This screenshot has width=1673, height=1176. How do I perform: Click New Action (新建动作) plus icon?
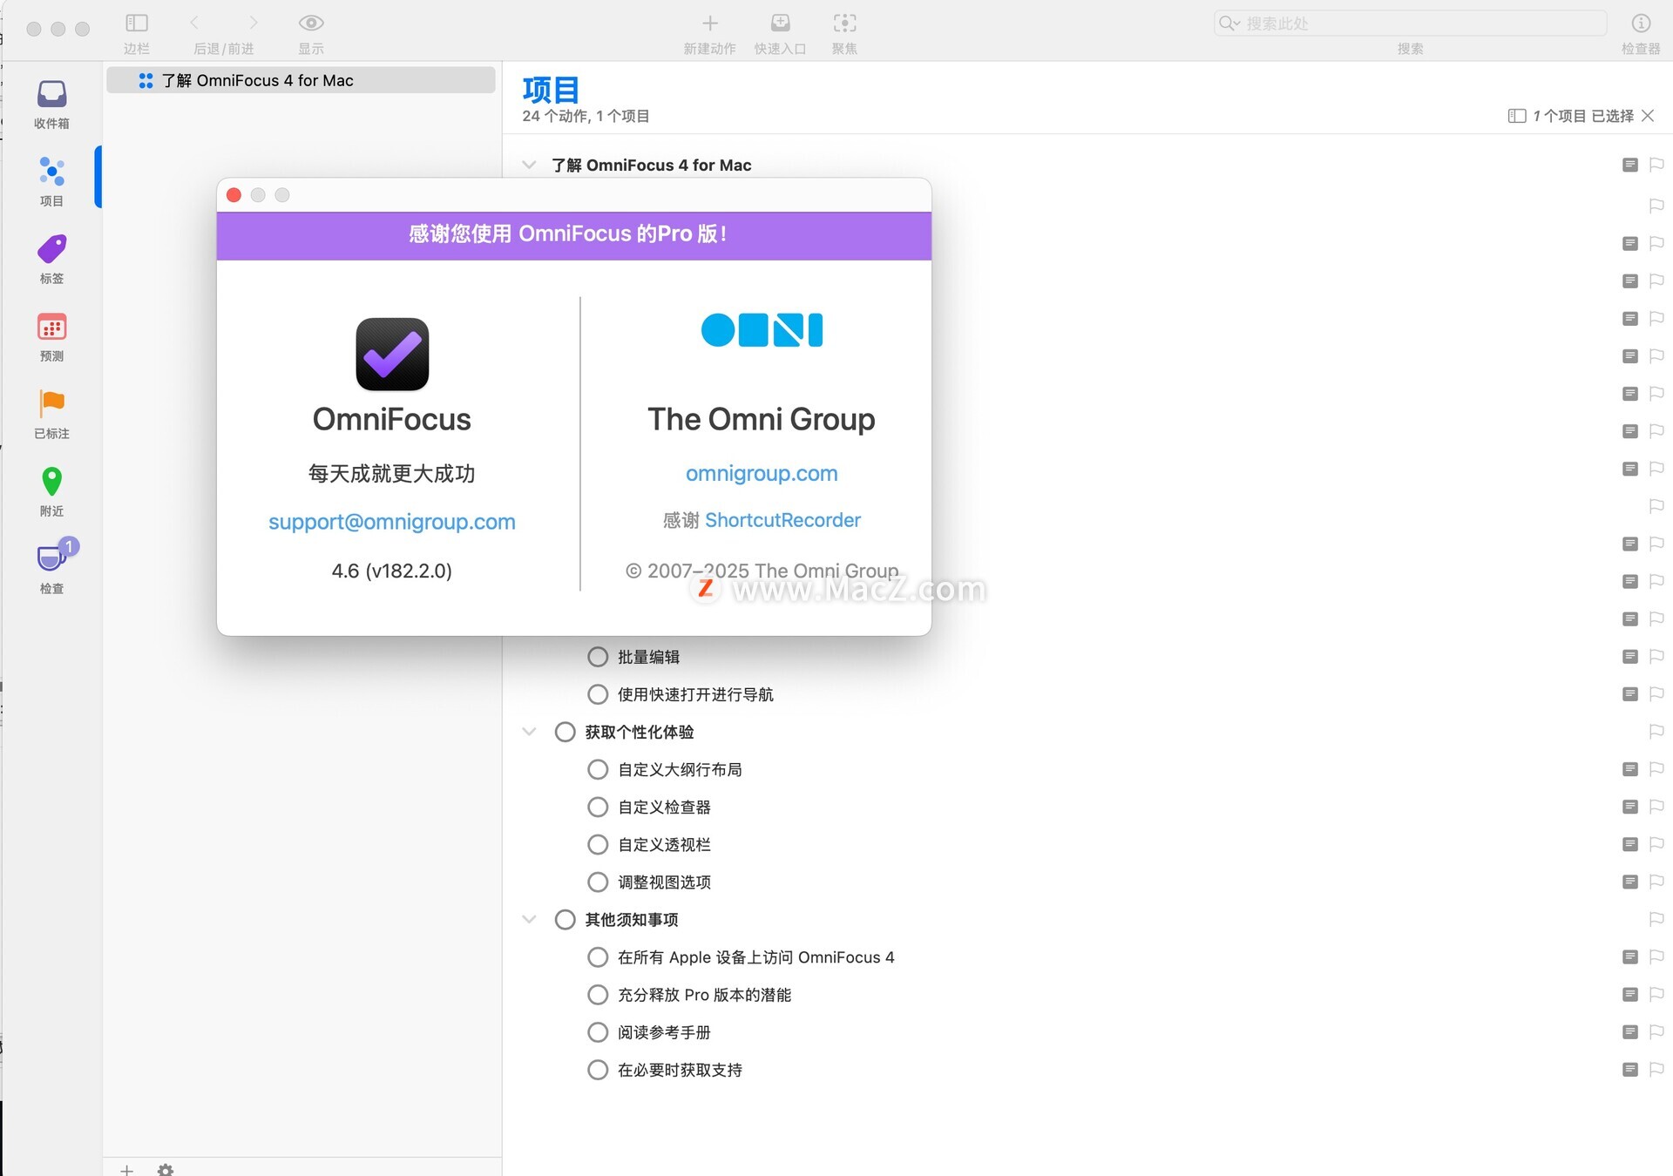[710, 23]
